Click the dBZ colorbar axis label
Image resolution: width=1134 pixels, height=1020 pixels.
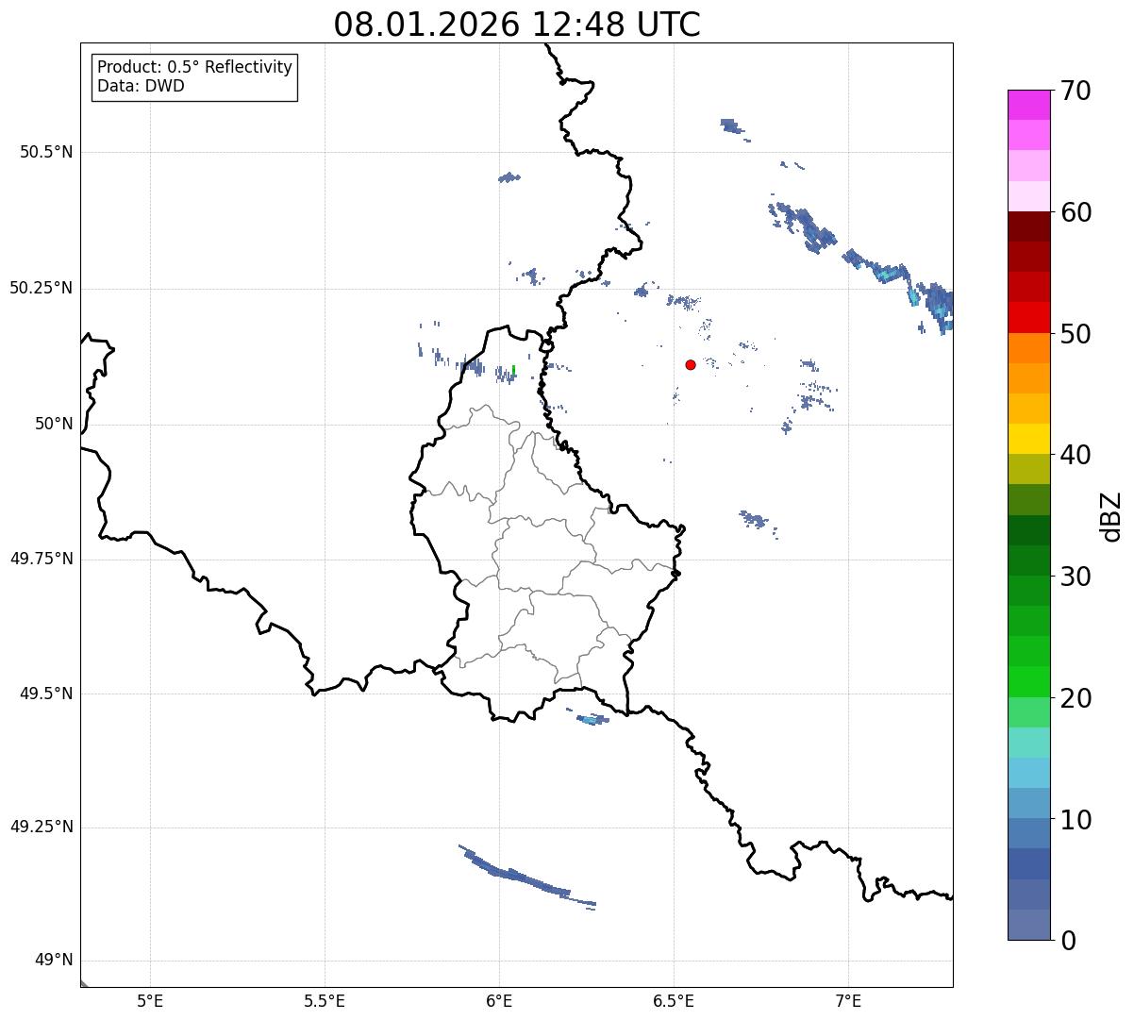coord(1112,516)
